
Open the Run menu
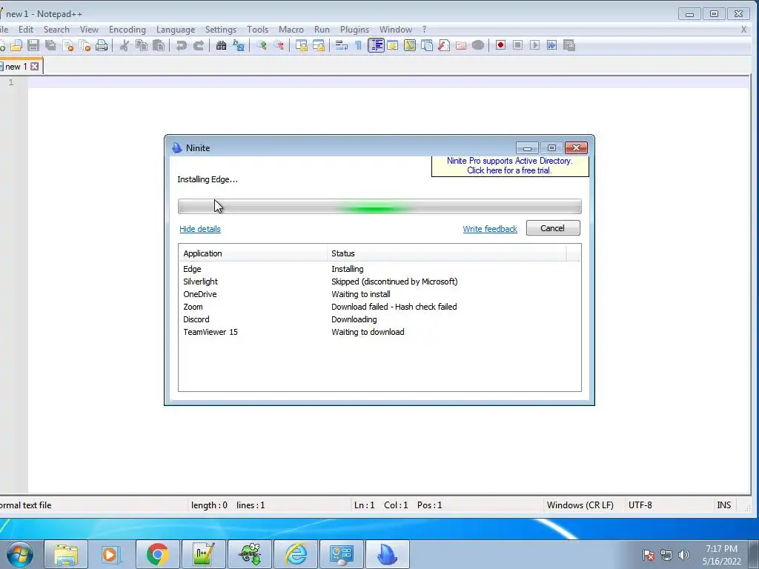(322, 30)
